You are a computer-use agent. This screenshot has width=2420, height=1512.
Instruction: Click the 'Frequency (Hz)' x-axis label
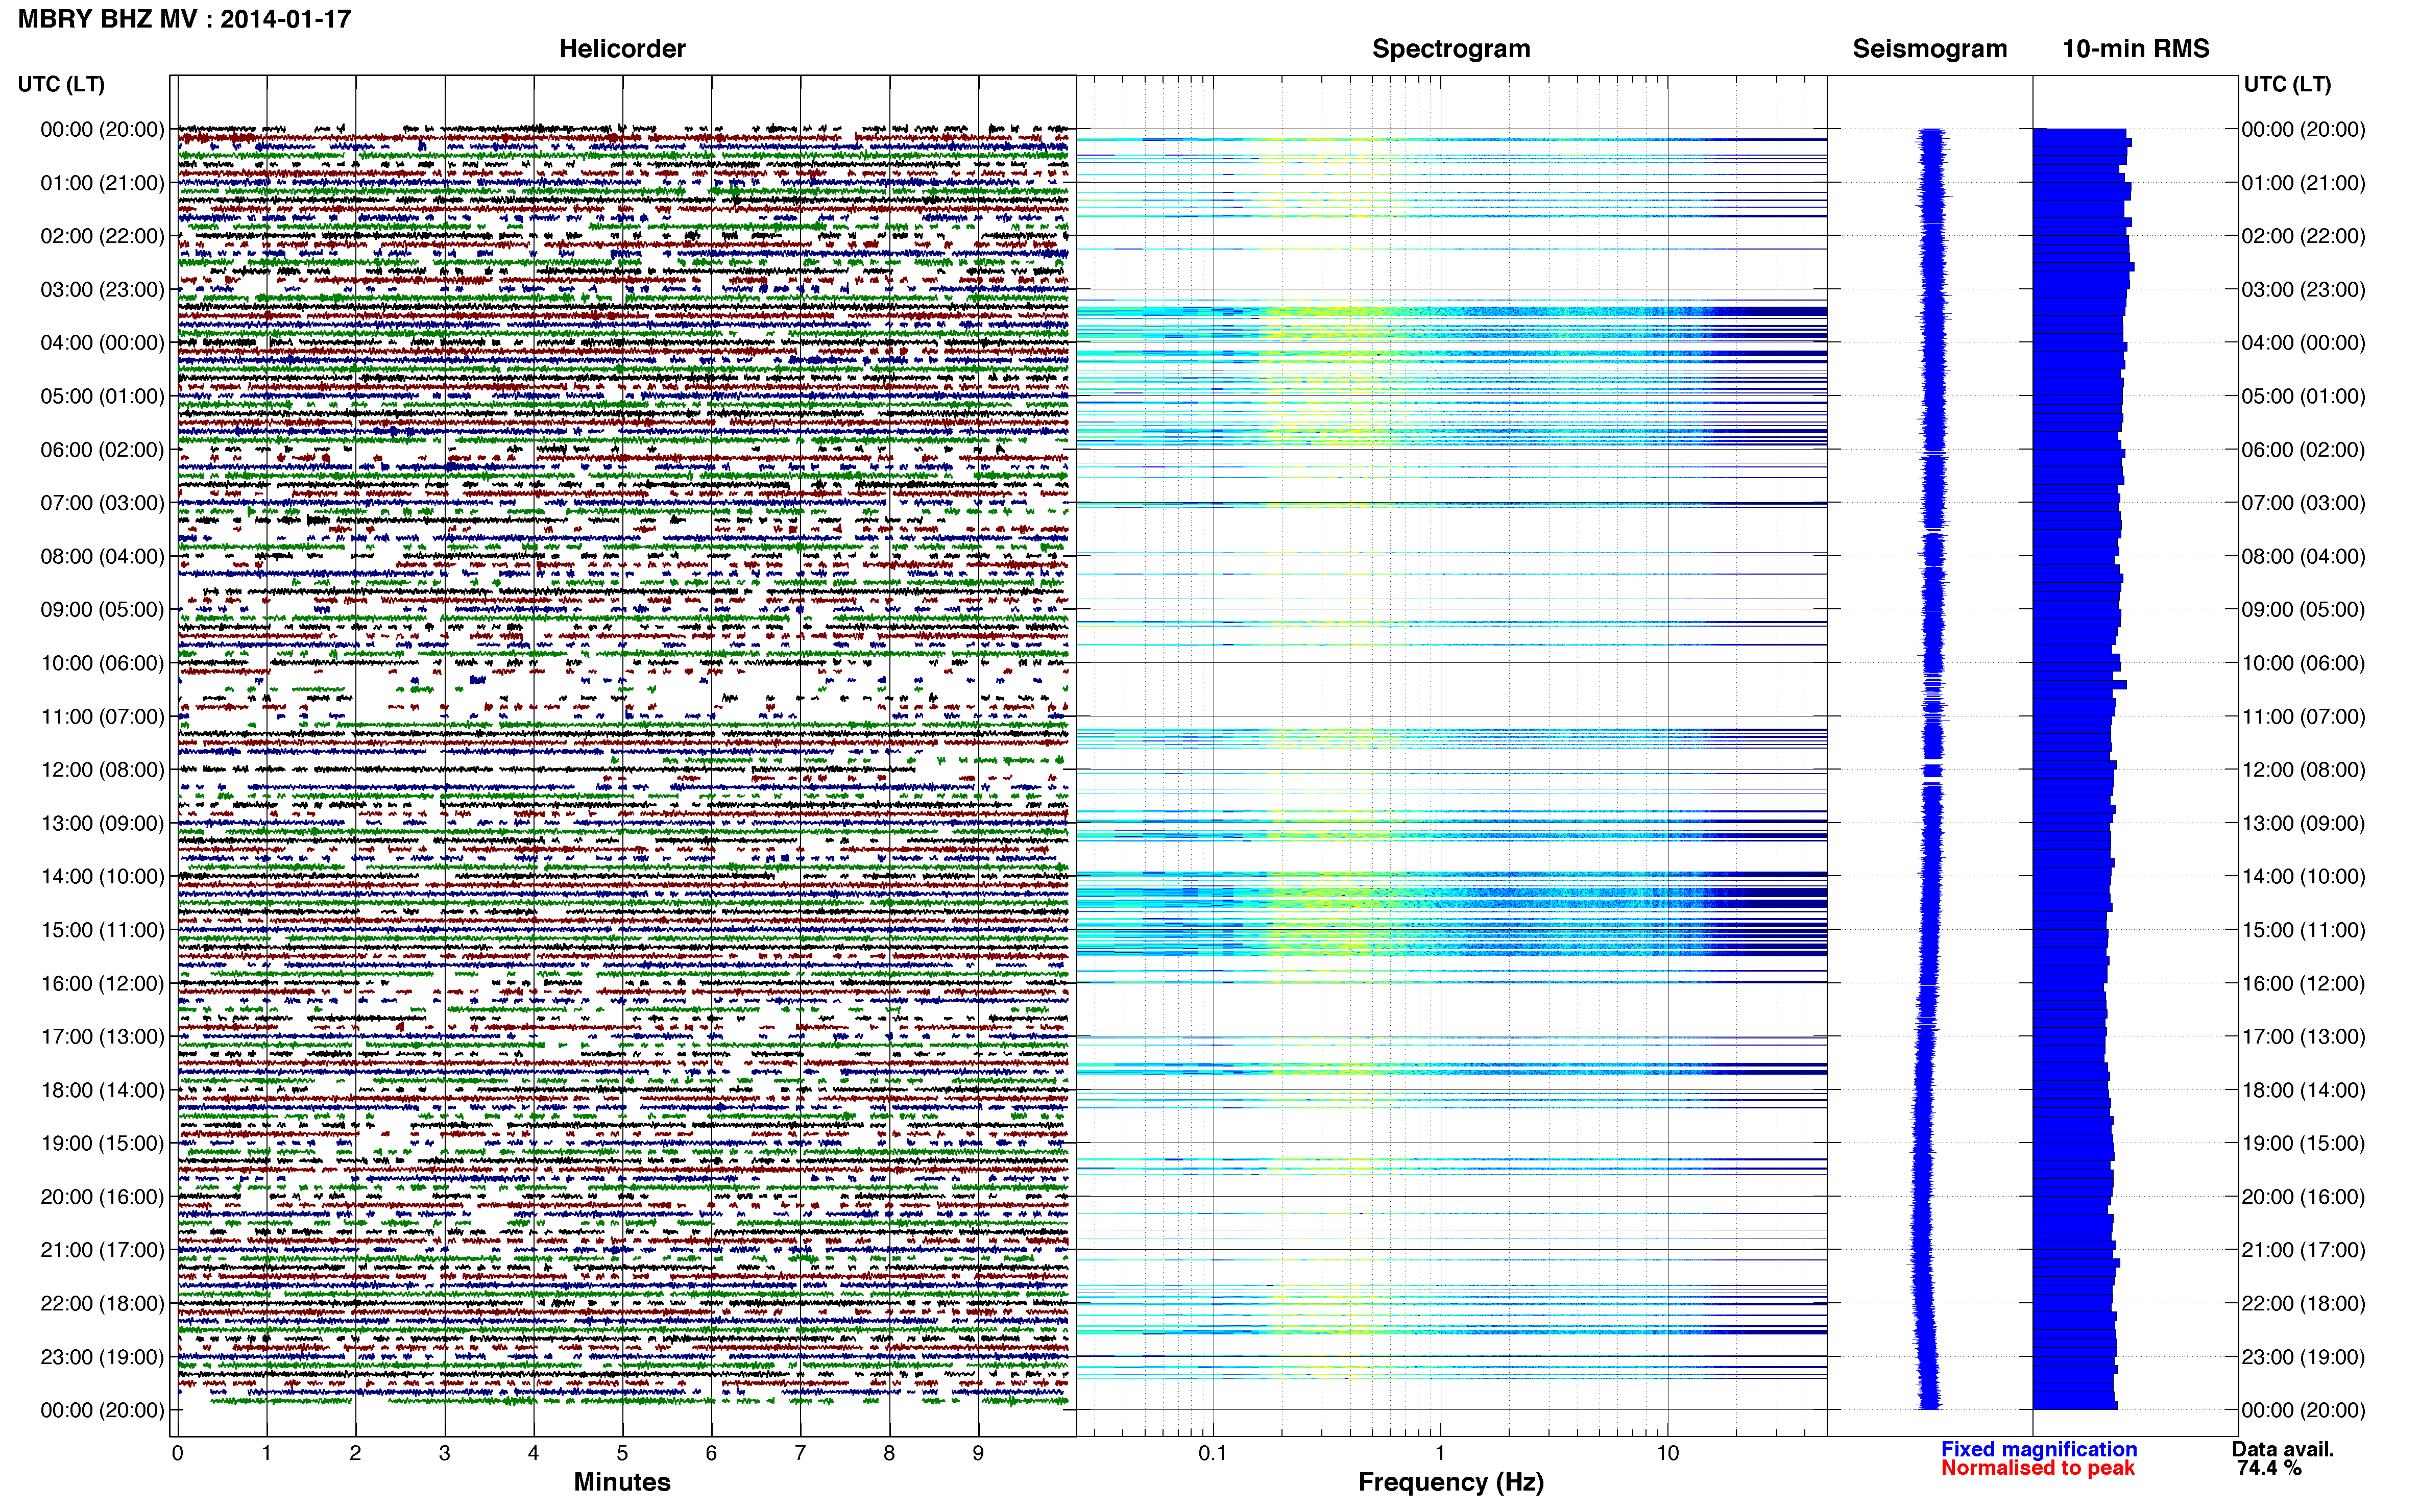[1450, 1482]
